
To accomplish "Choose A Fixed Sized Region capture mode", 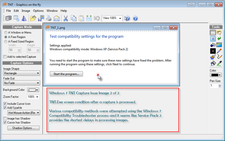I will pos(19,41).
